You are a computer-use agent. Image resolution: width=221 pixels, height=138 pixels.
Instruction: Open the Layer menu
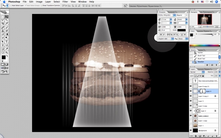pos(48,2)
